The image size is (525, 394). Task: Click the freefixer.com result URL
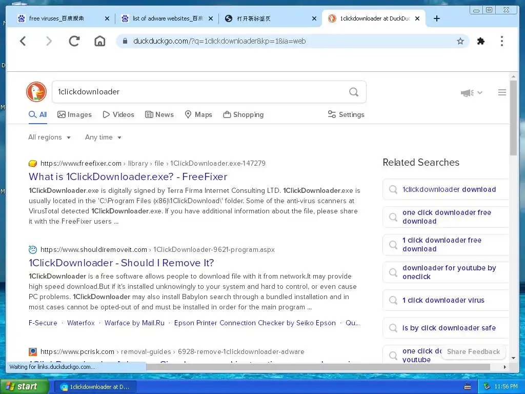click(x=153, y=163)
